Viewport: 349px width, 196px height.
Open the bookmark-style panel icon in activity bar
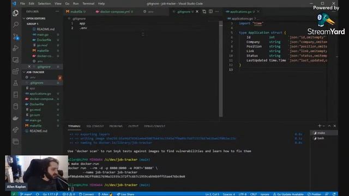tap(16, 95)
